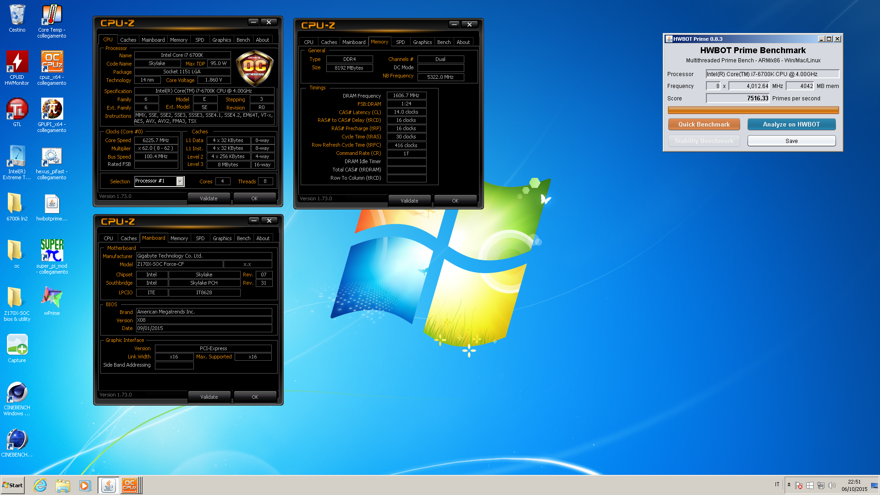Open Windows Media Player taskbar icon
The height and width of the screenshot is (495, 880).
(x=85, y=485)
